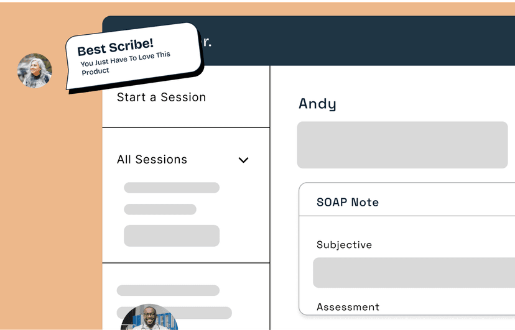Click "You Just Have To Love This Product" text
The width and height of the screenshot is (515, 330).
[124, 63]
